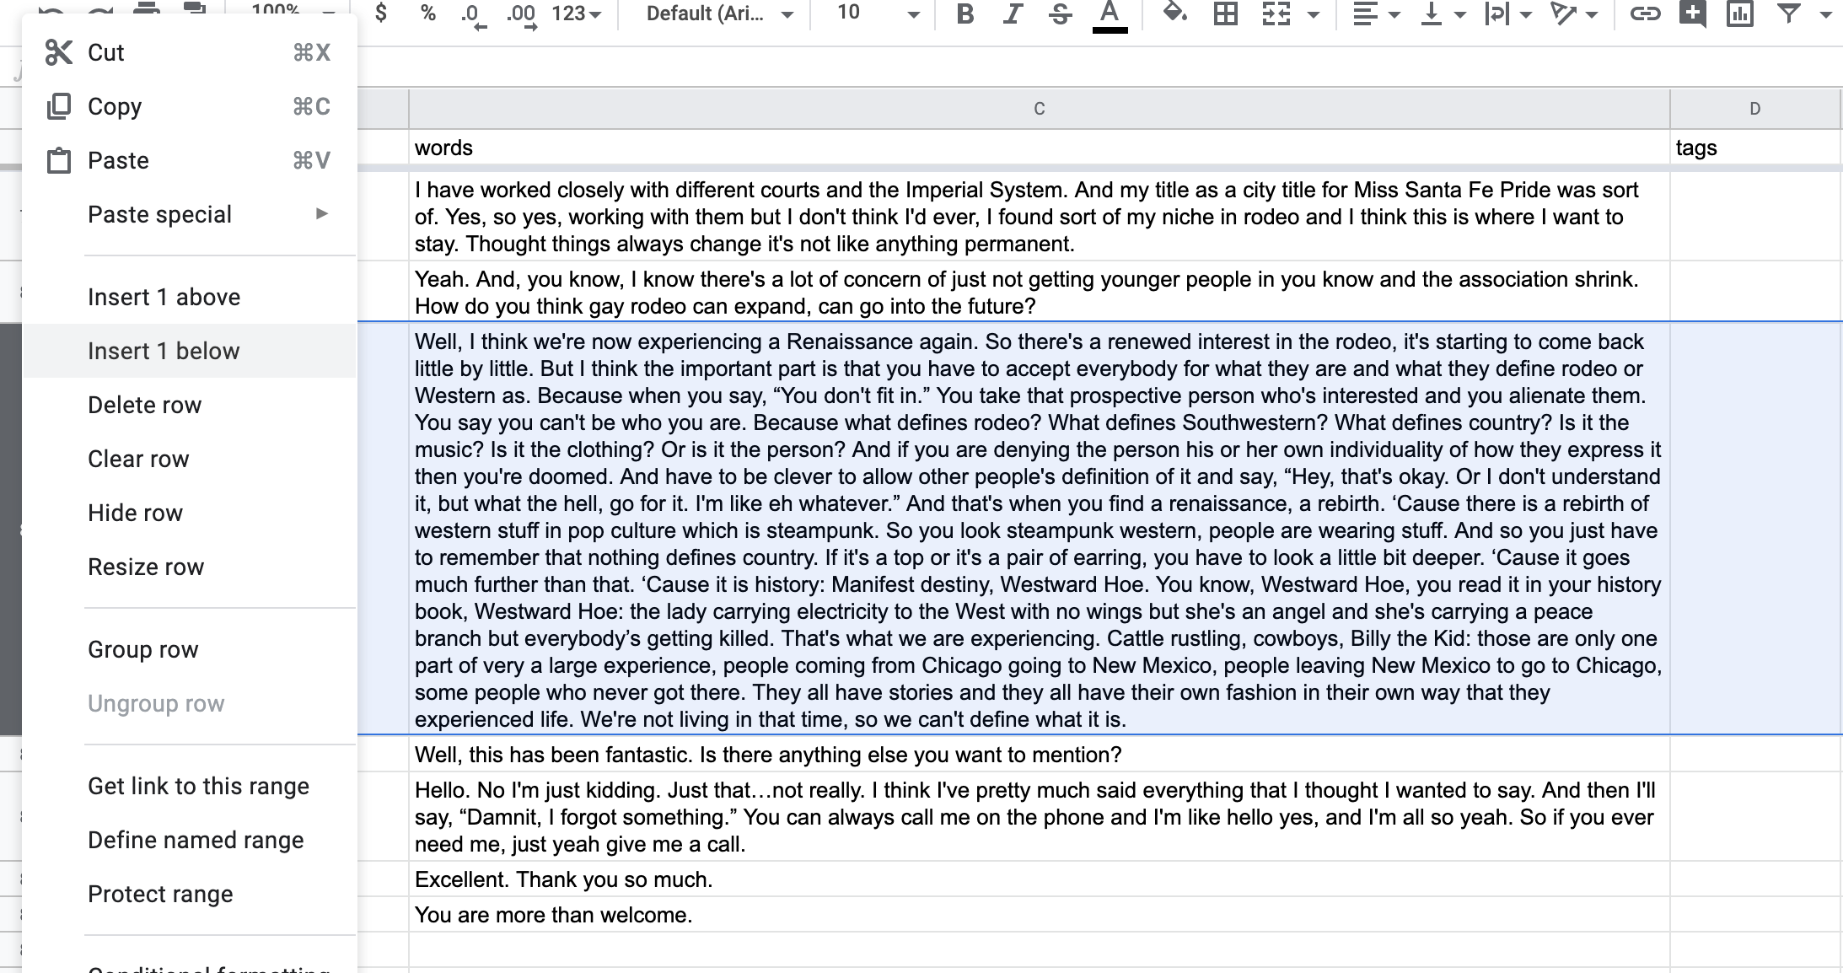
Task: Select 'Delete row' from context menu
Action: pyautogui.click(x=144, y=404)
